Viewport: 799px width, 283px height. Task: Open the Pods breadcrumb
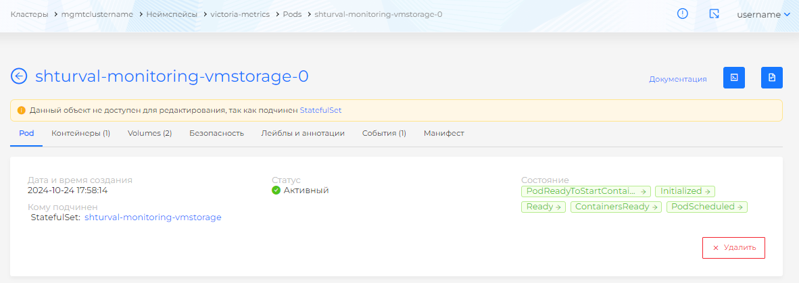point(293,14)
